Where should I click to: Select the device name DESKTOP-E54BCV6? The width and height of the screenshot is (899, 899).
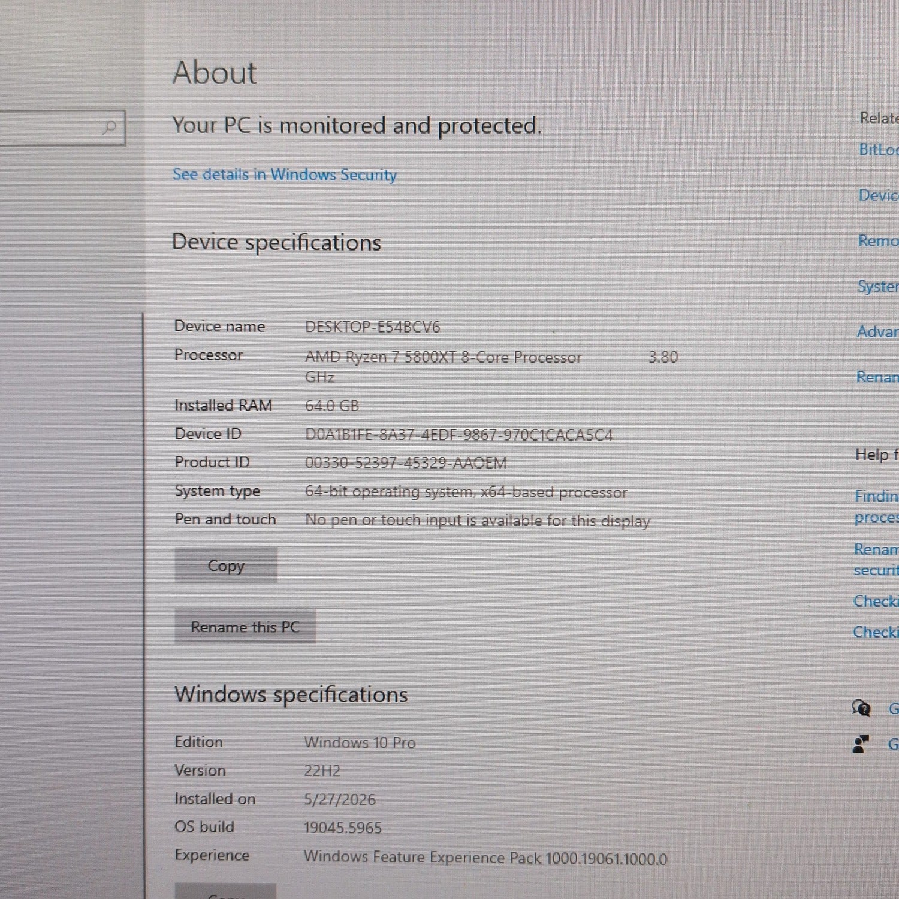(x=372, y=327)
